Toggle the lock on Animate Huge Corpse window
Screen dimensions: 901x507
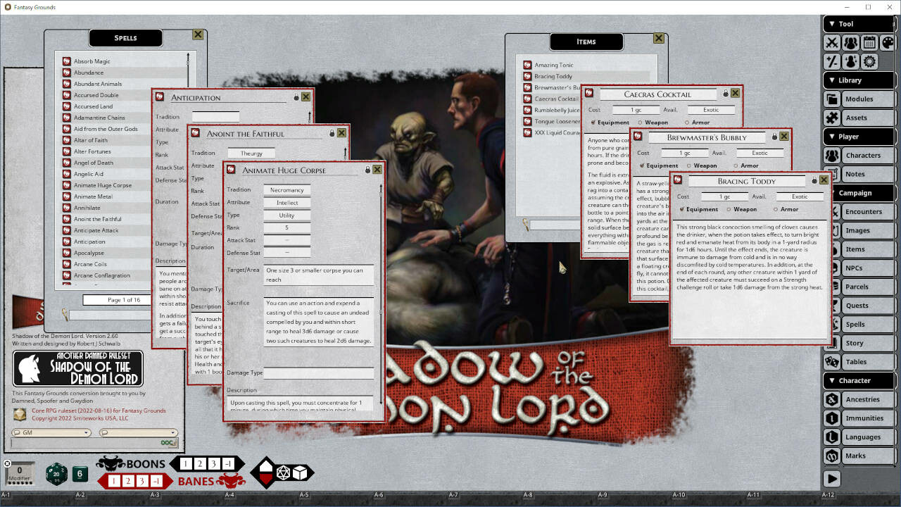click(367, 169)
